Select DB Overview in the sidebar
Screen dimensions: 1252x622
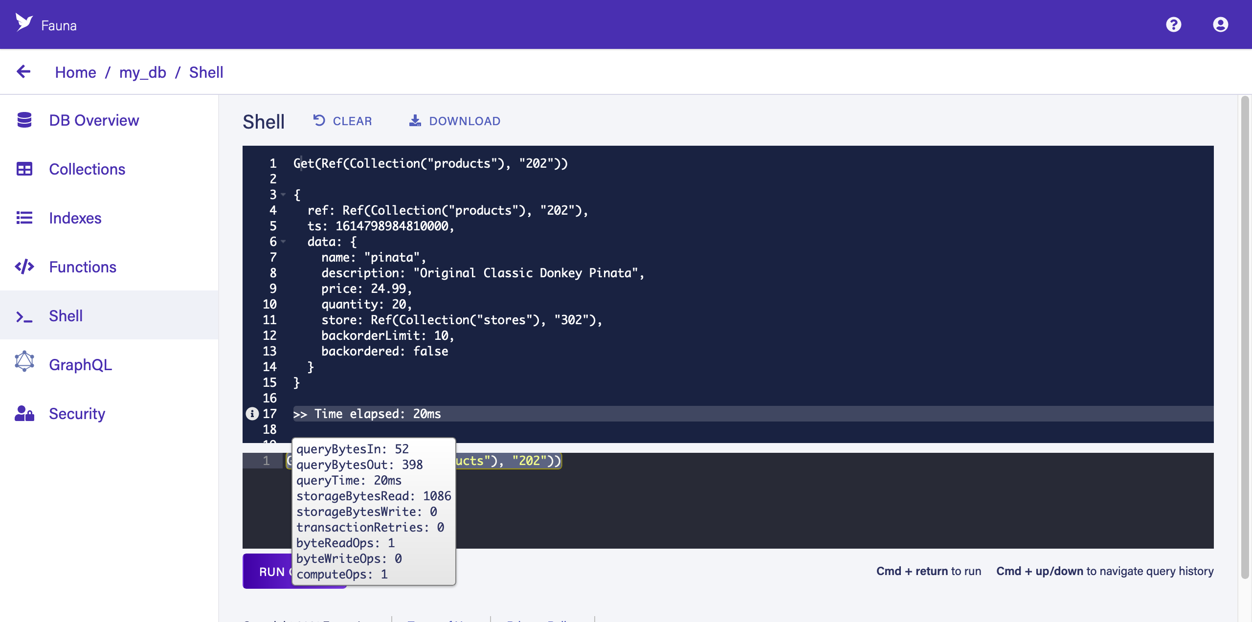point(94,120)
